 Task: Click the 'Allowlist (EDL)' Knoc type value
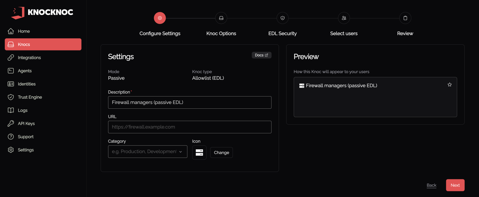click(x=208, y=78)
